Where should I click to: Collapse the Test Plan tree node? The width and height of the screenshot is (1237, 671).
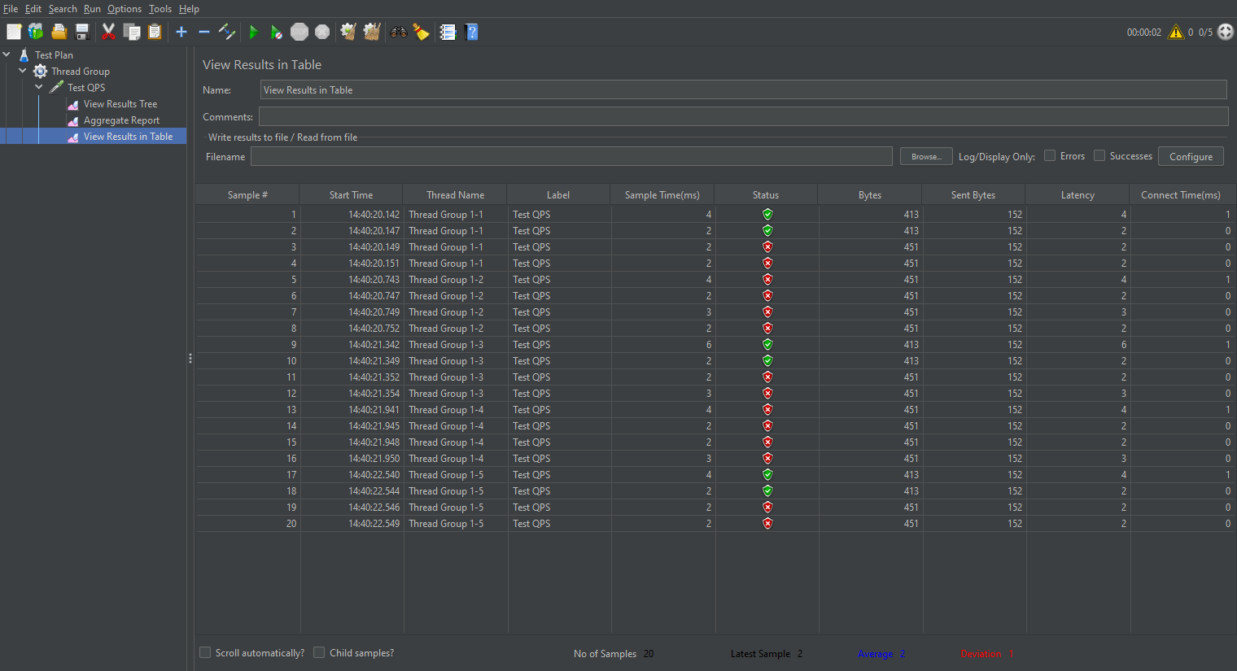[7, 54]
